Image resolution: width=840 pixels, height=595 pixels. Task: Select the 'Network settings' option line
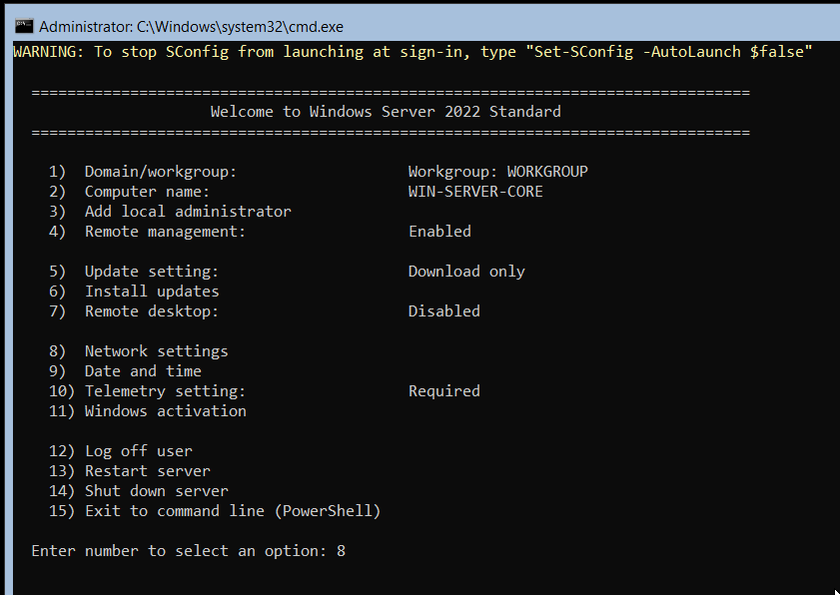138,351
